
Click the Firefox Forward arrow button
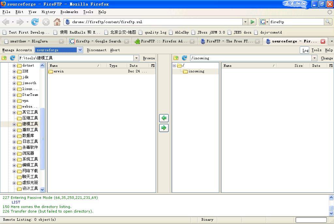pyautogui.click(x=20, y=22)
